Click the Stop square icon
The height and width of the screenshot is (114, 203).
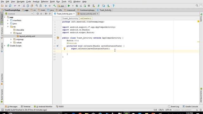(89, 6)
